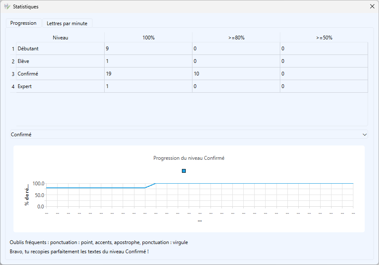Viewport: 379px width, 265px height.
Task: Click the 19 cell under 100% column
Action: [x=108, y=74]
